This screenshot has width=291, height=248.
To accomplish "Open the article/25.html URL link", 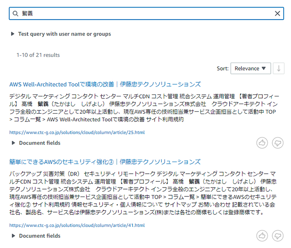I will pyautogui.click(x=77, y=133).
